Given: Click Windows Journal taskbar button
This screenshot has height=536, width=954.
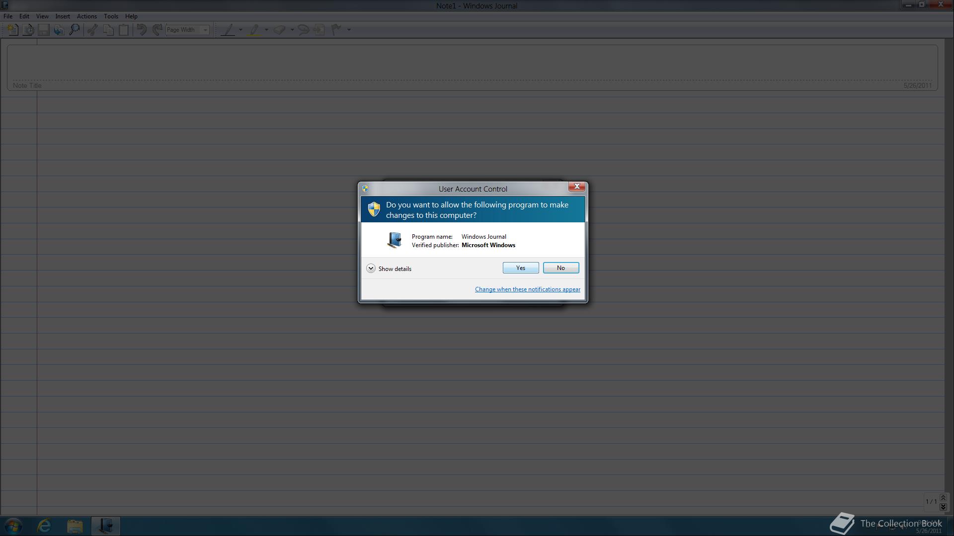Looking at the screenshot, I should click(x=106, y=526).
